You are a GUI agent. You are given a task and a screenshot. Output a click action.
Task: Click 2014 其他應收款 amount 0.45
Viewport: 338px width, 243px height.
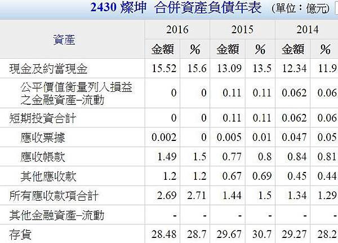pyautogui.click(x=297, y=176)
